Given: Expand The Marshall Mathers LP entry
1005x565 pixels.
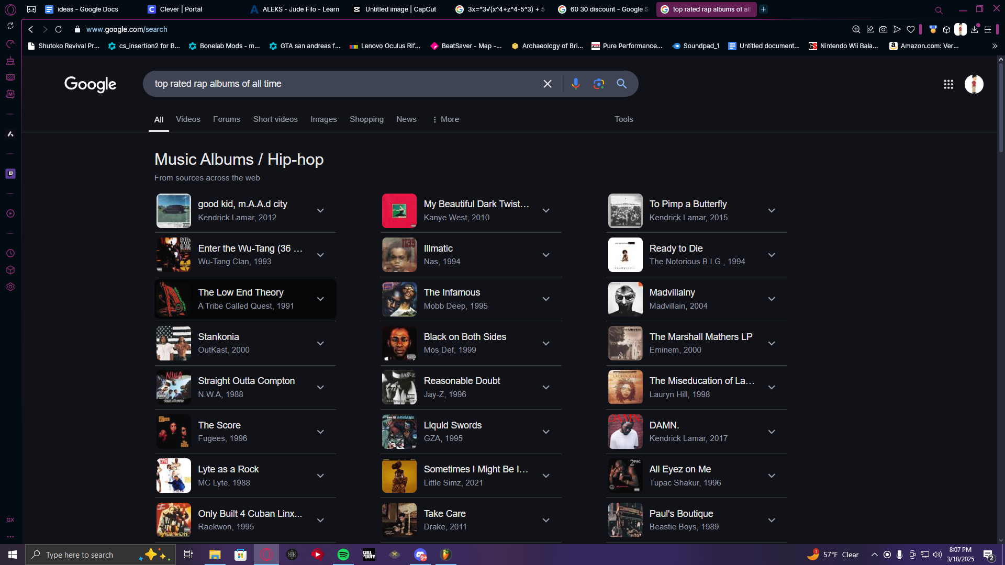Looking at the screenshot, I should pyautogui.click(x=772, y=343).
